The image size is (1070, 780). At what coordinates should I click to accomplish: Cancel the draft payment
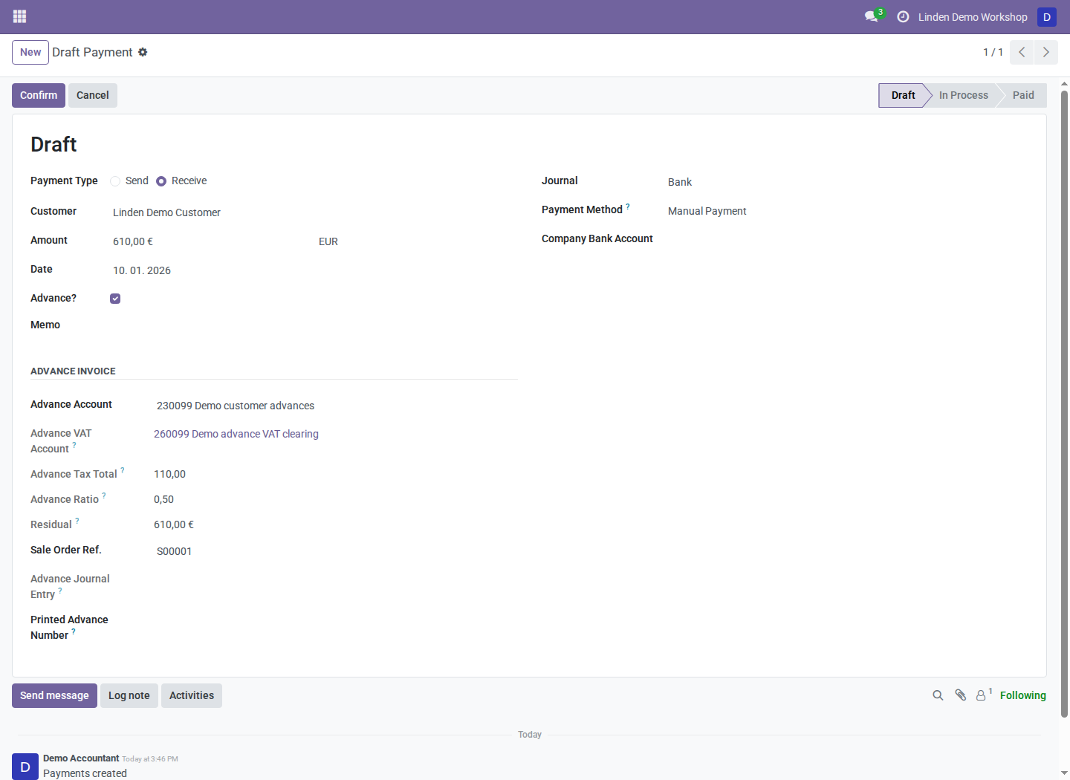(93, 95)
